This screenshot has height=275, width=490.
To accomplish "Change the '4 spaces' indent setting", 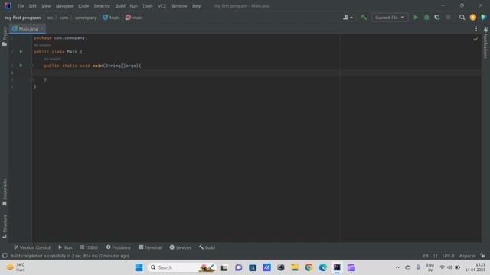I will click(468, 256).
